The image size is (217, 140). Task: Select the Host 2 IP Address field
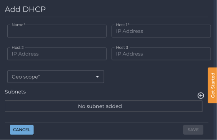(x=57, y=54)
